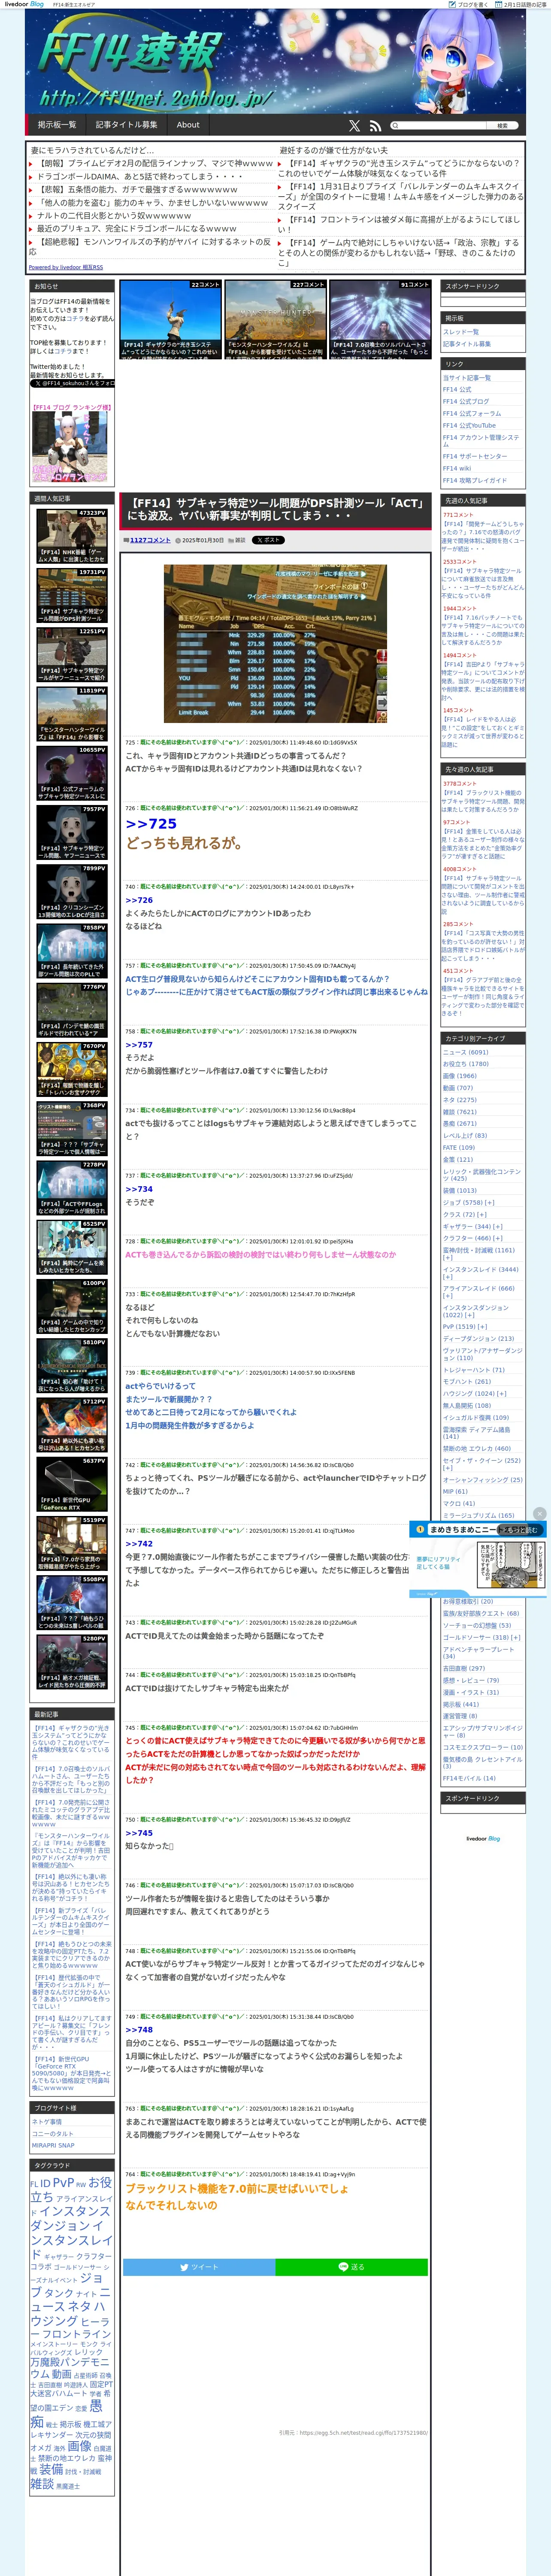Open the FF14 公式フォーラム link

(472, 413)
